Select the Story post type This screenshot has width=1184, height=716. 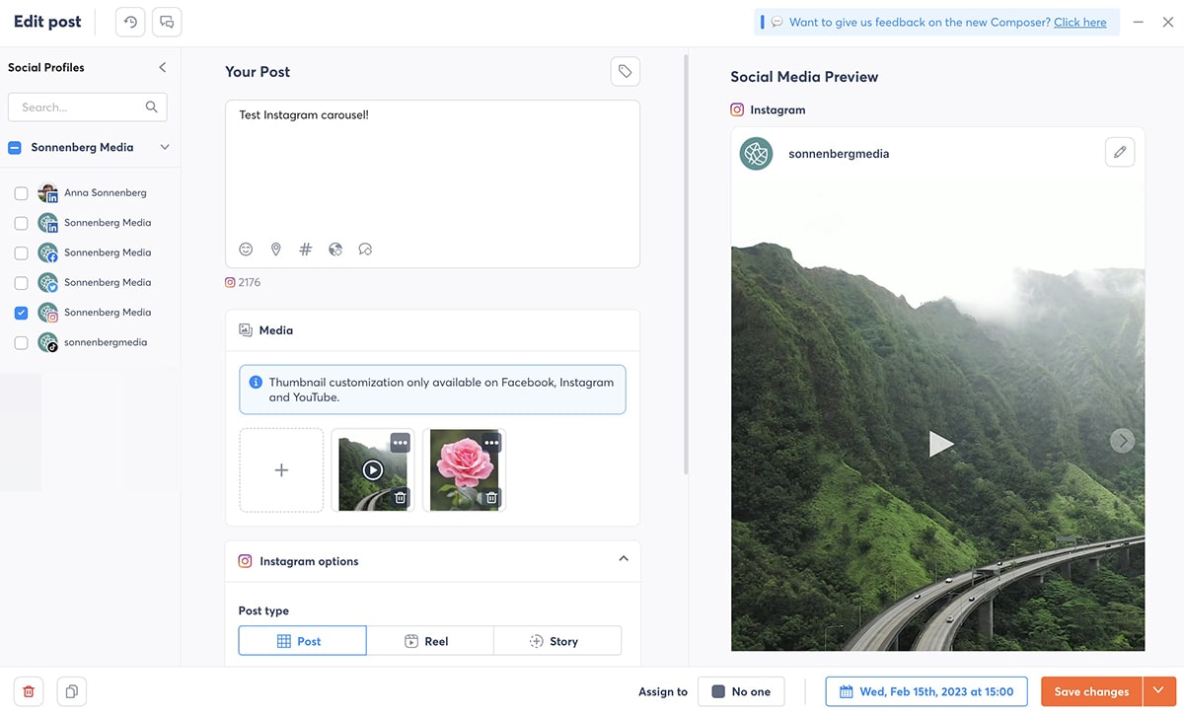557,640
